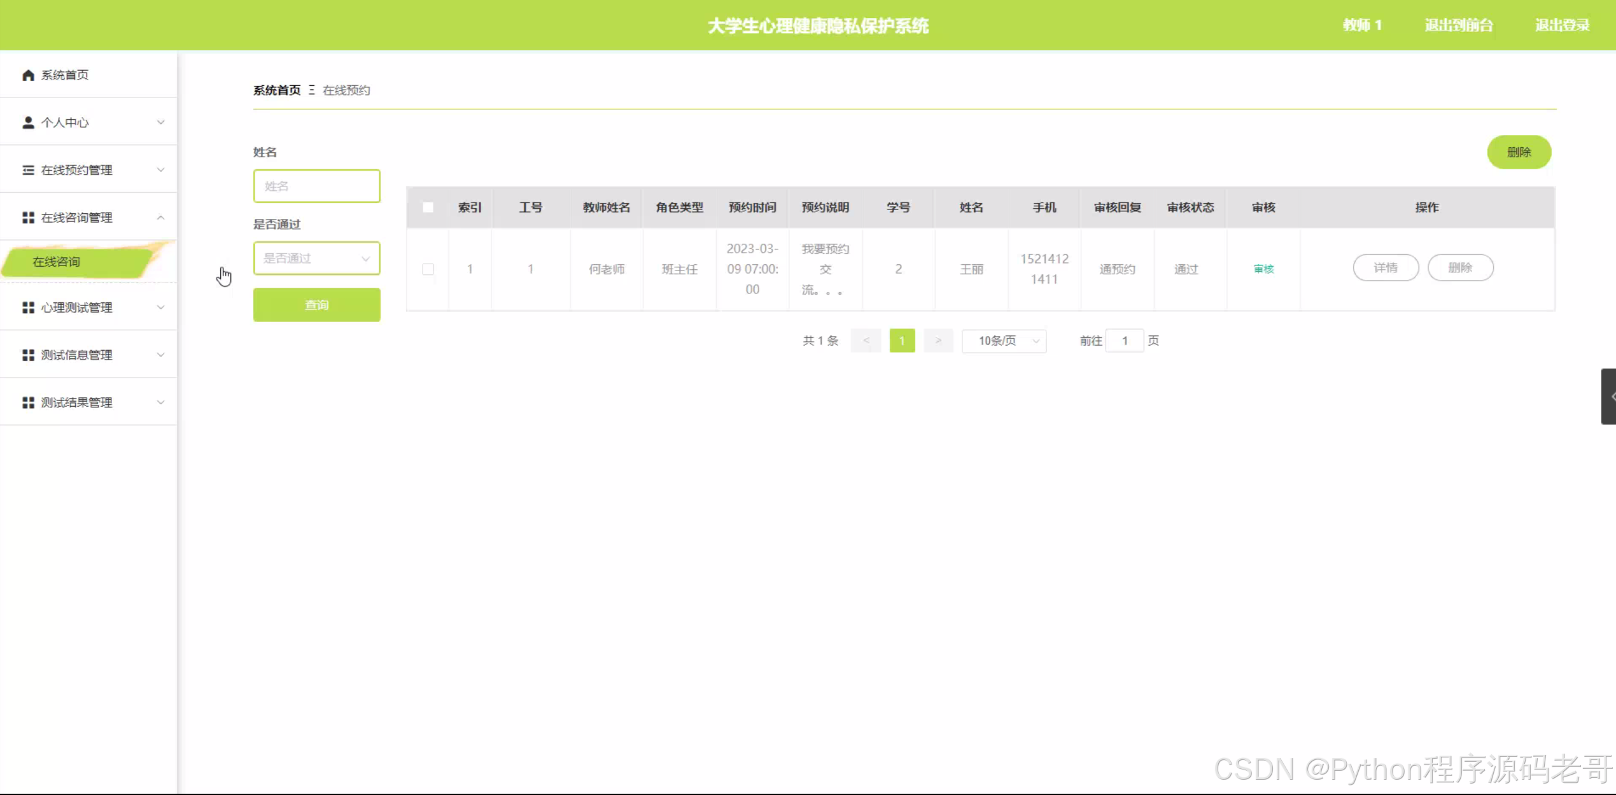Screen dimensions: 1616x795
Task: Toggle the select-all checkbox in table header
Action: point(428,208)
